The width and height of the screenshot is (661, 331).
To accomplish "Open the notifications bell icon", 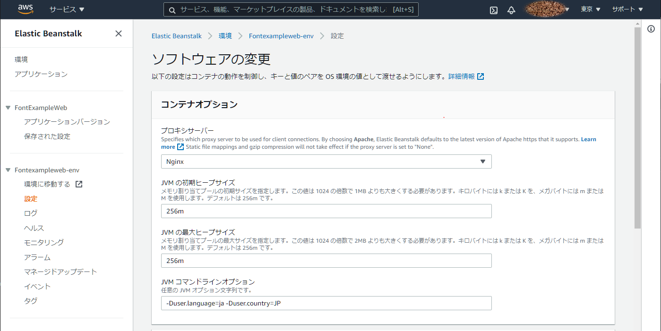I will [x=511, y=10].
